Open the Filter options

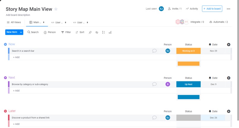66,32
